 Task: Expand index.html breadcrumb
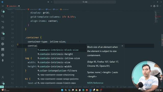[x=32, y=9]
